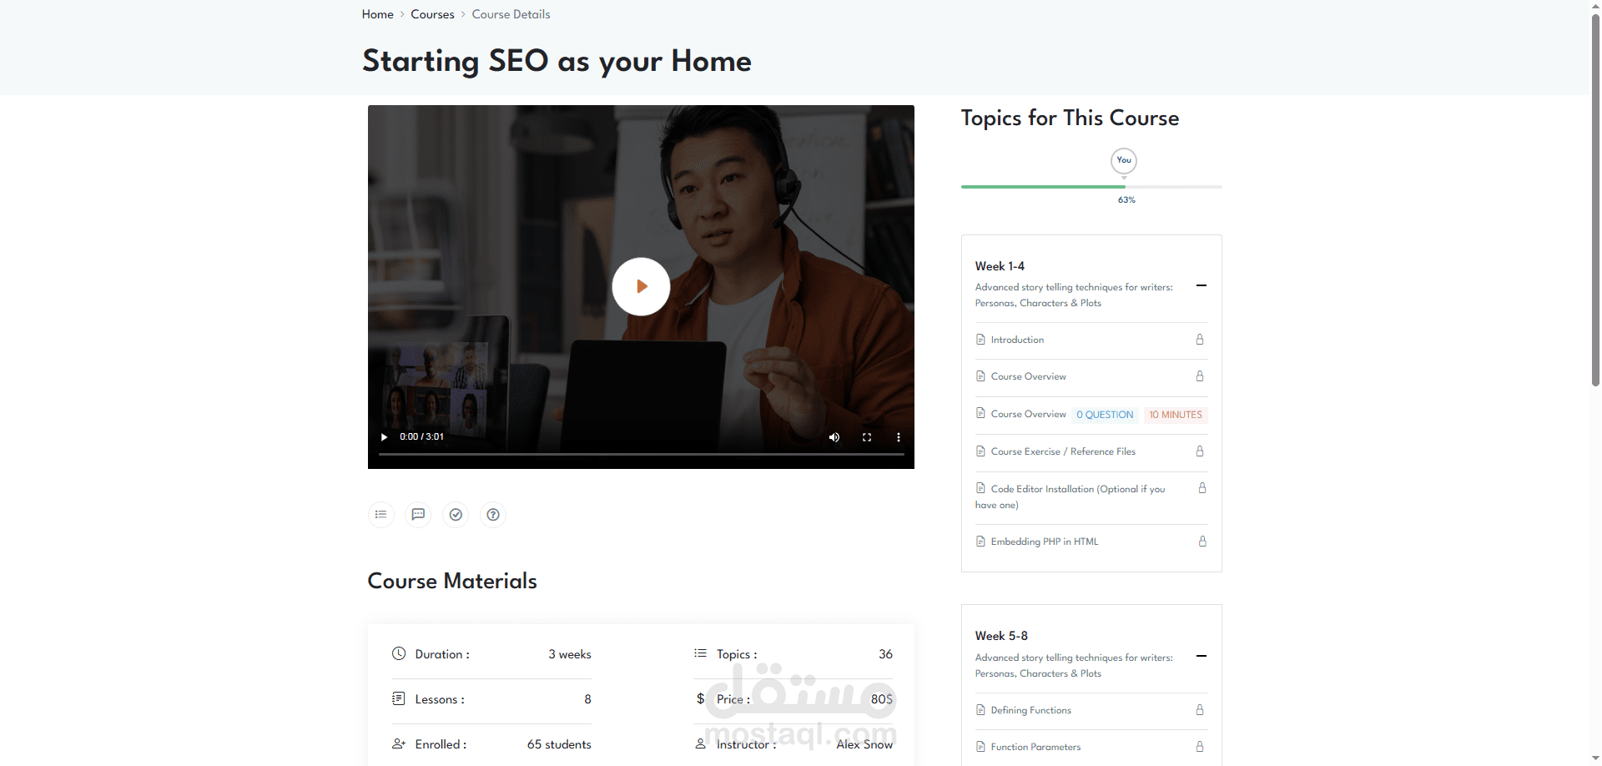Go to Home breadcrumb link
Image resolution: width=1602 pixels, height=766 pixels.
[x=377, y=14]
